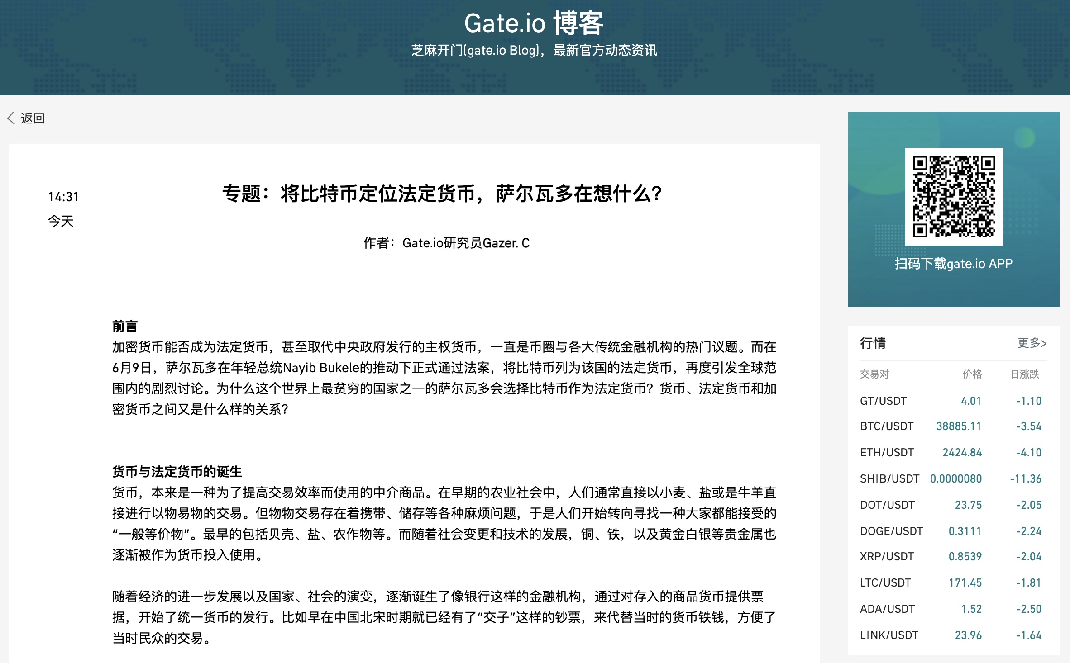Open the GT/USDT trading pair
This screenshot has width=1070, height=663.
pos(884,401)
